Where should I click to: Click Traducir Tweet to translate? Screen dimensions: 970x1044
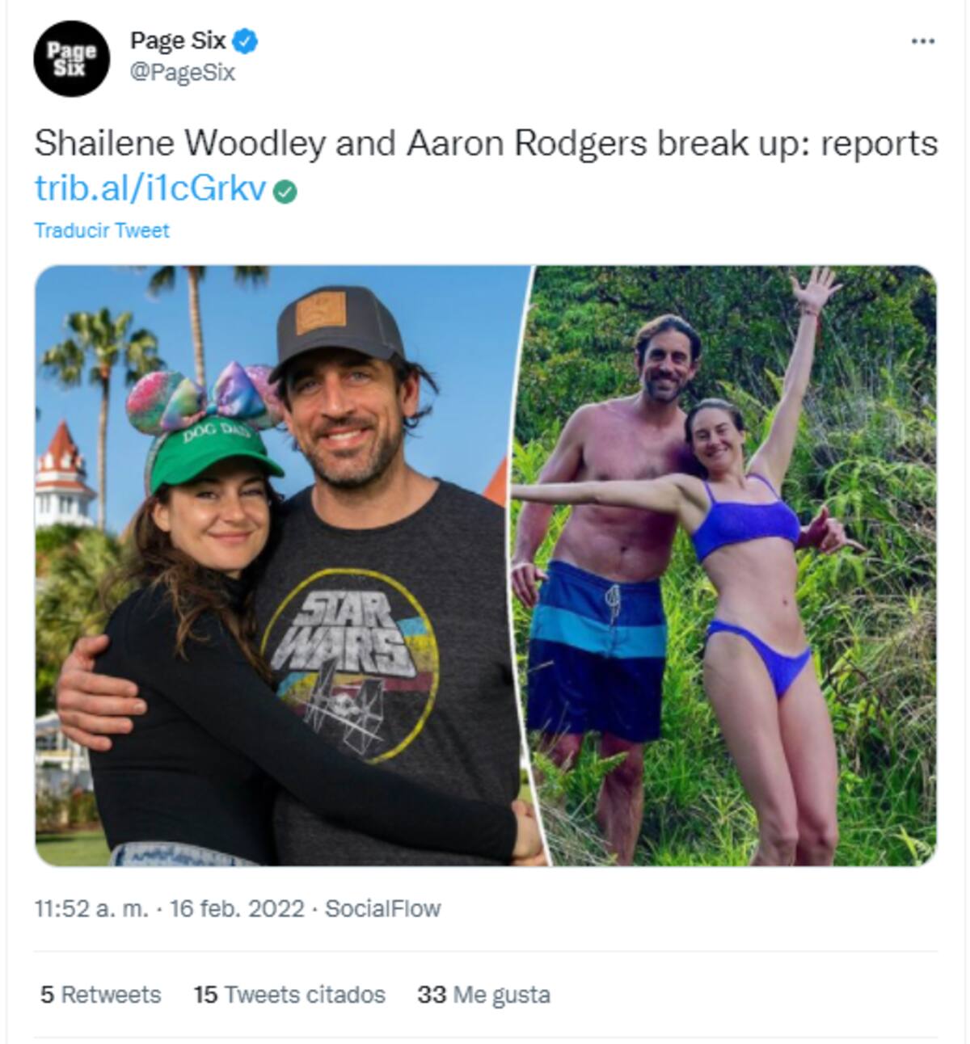[x=102, y=231]
